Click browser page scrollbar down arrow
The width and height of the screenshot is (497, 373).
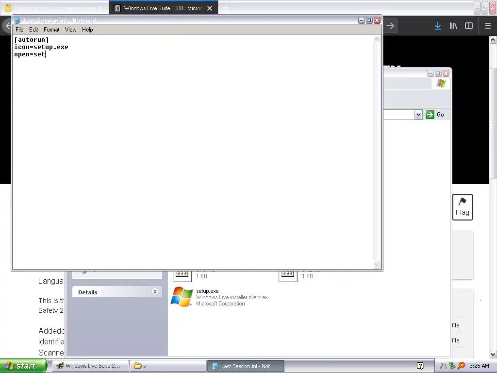point(493,354)
